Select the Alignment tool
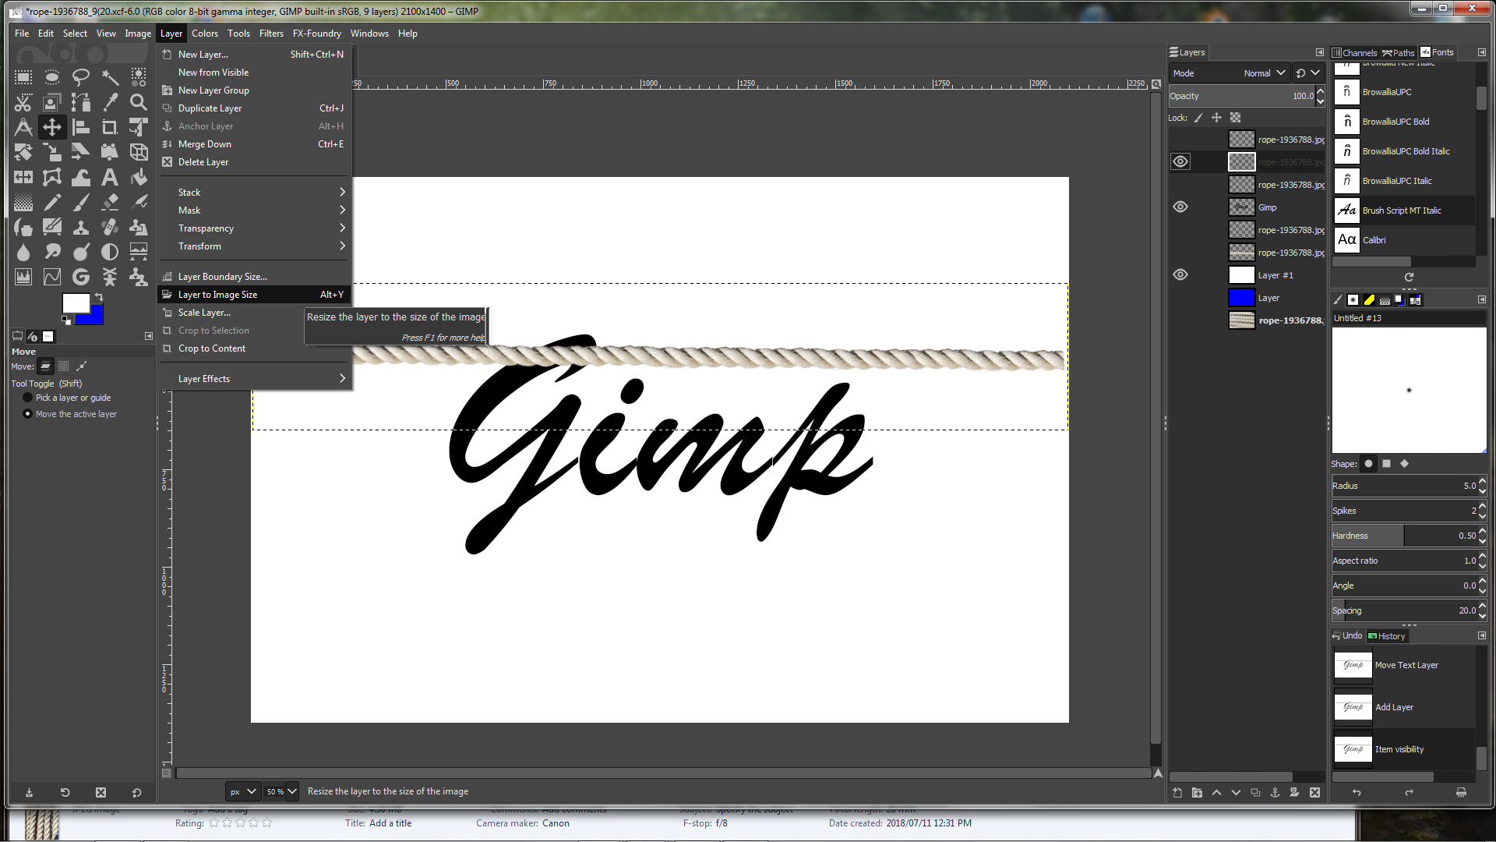 point(81,127)
